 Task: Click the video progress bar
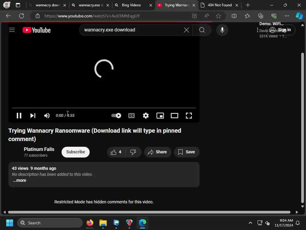pos(104,108)
